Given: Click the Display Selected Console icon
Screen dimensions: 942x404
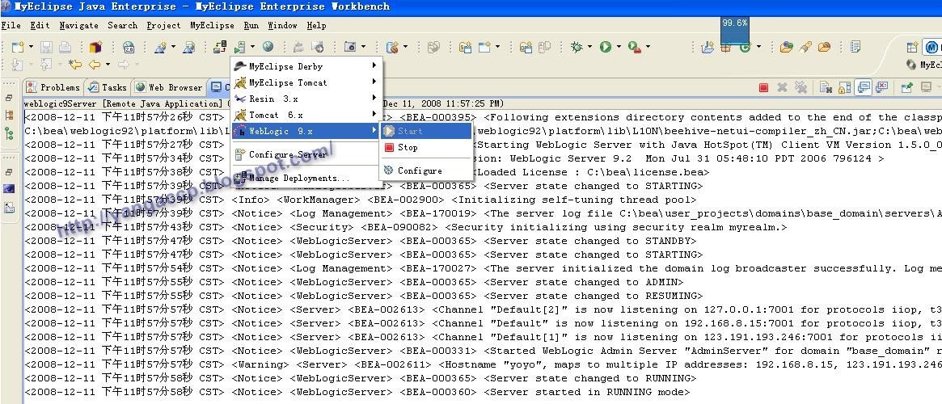Looking at the screenshot, I should [x=926, y=87].
